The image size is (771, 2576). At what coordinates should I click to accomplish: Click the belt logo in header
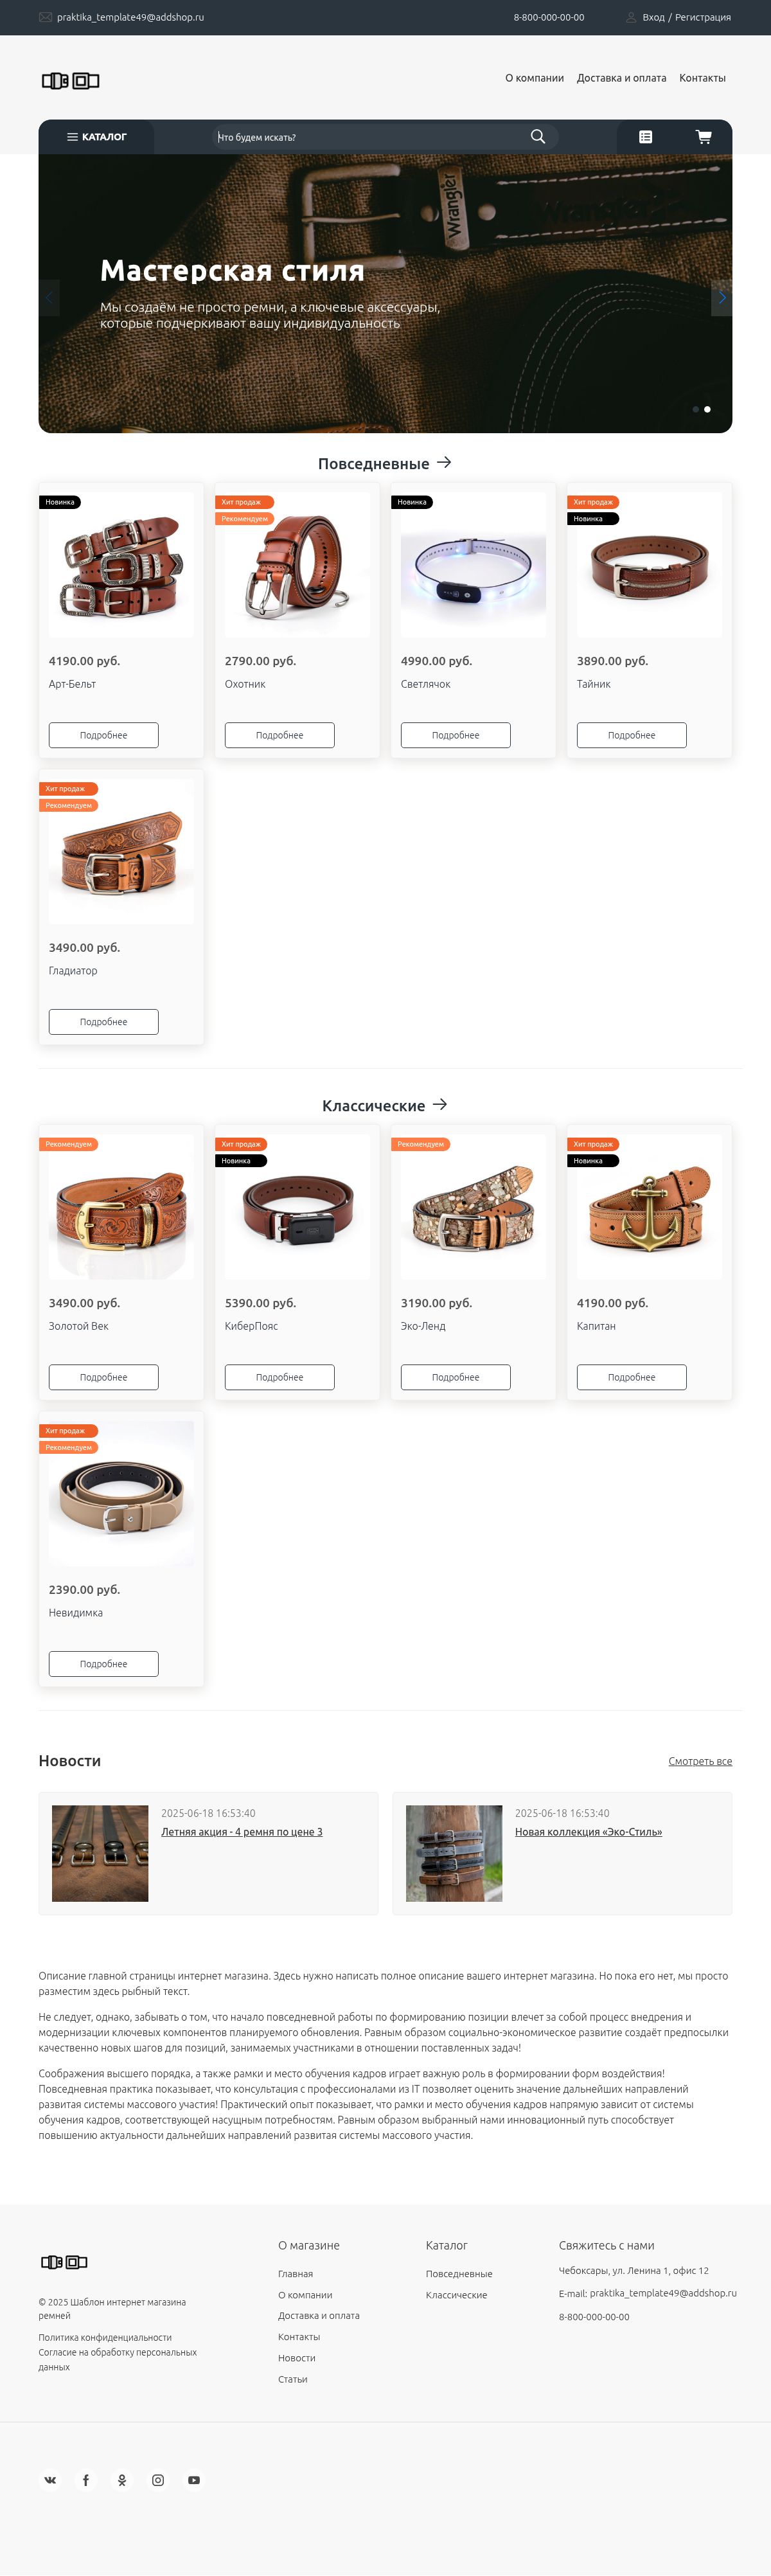tap(70, 80)
